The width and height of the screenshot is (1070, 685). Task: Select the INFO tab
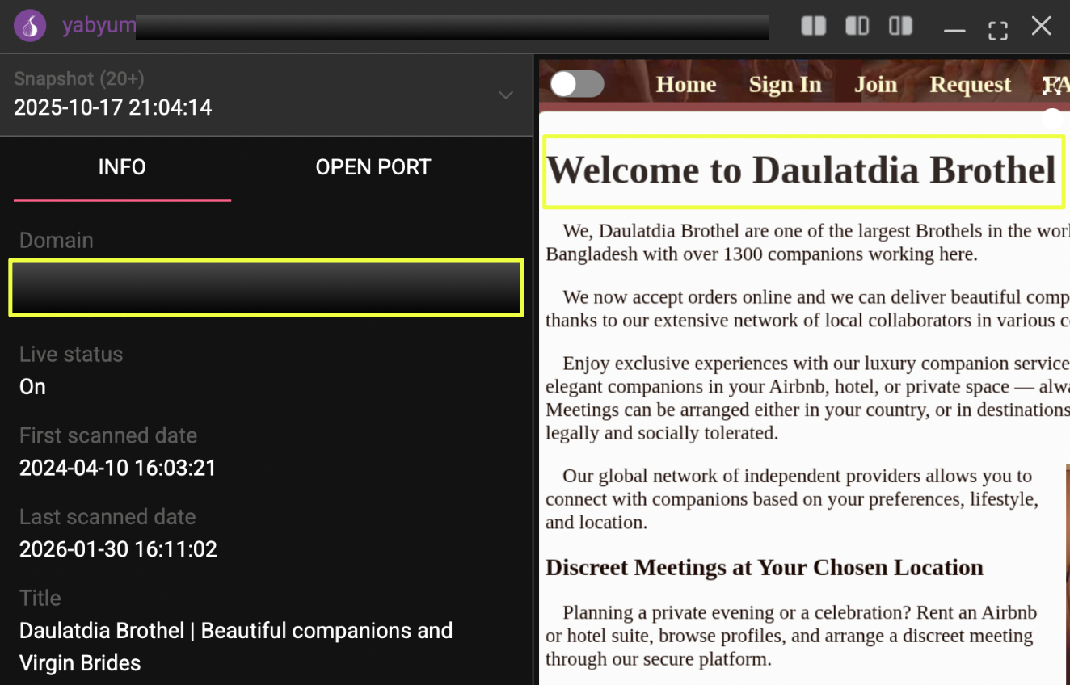click(x=122, y=167)
